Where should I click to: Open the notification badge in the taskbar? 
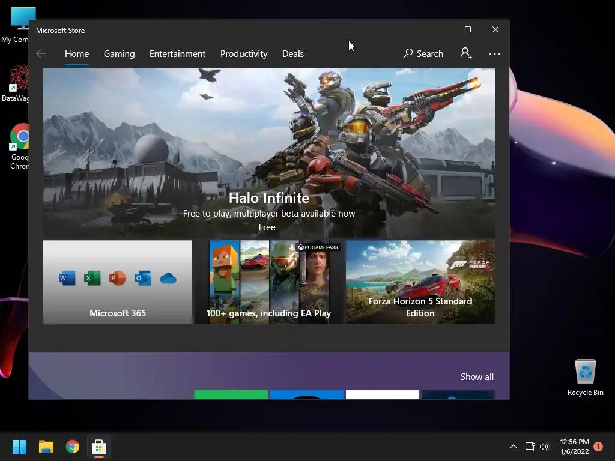click(x=598, y=447)
